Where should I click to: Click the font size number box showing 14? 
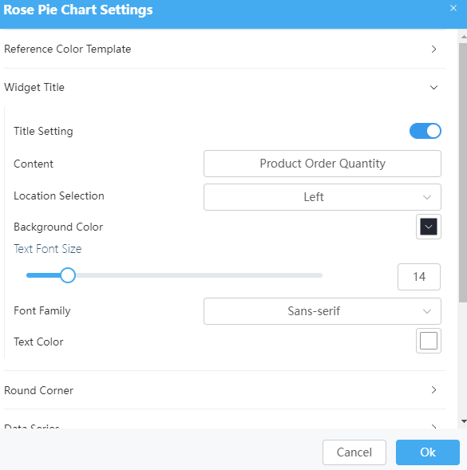pos(419,277)
